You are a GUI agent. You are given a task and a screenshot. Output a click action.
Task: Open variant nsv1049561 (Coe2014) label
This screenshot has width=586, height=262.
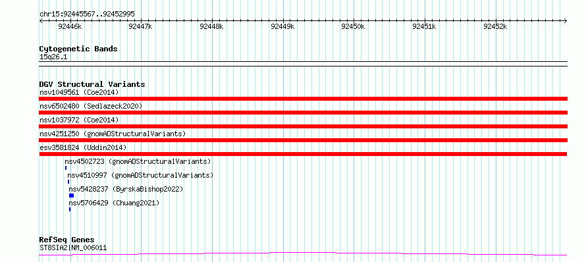[x=79, y=92]
